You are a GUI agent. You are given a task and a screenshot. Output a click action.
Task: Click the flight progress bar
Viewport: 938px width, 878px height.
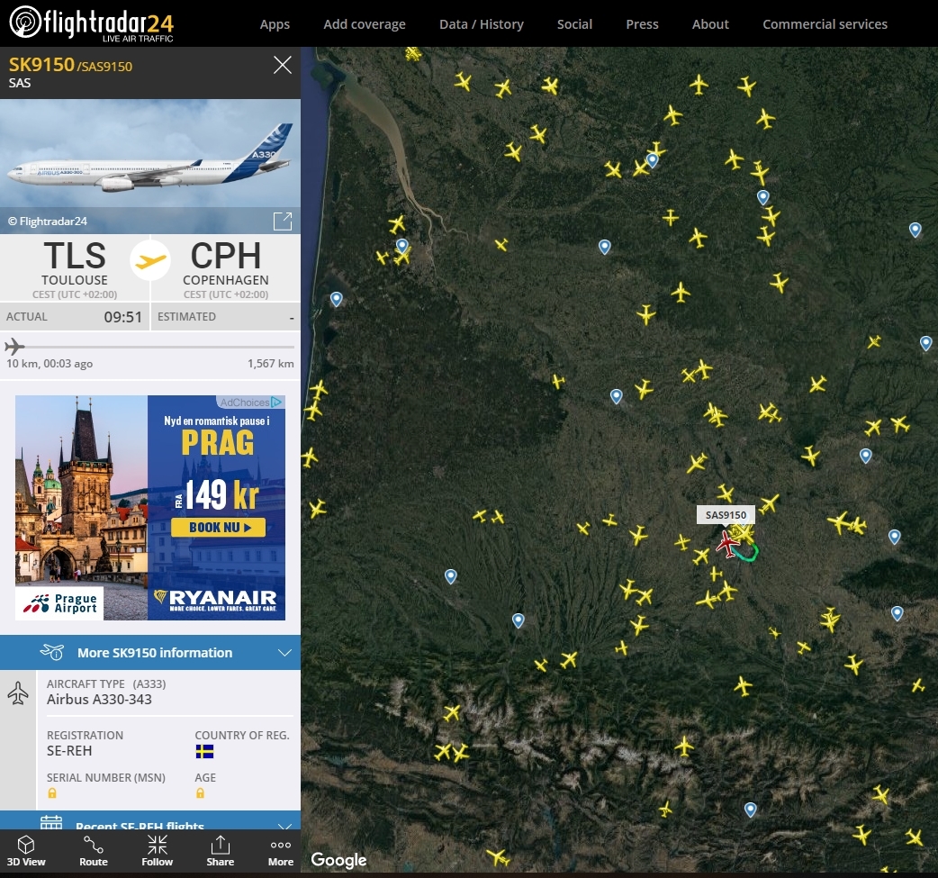pyautogui.click(x=150, y=347)
